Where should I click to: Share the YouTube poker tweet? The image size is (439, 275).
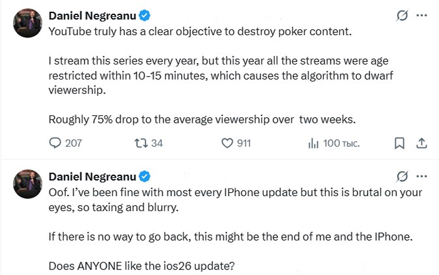421,143
